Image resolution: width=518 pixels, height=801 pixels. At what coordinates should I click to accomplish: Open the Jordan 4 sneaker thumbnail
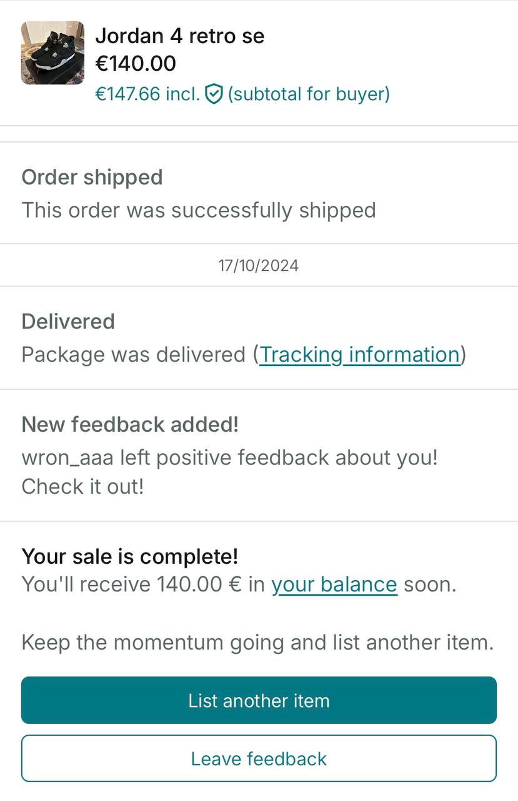(52, 53)
